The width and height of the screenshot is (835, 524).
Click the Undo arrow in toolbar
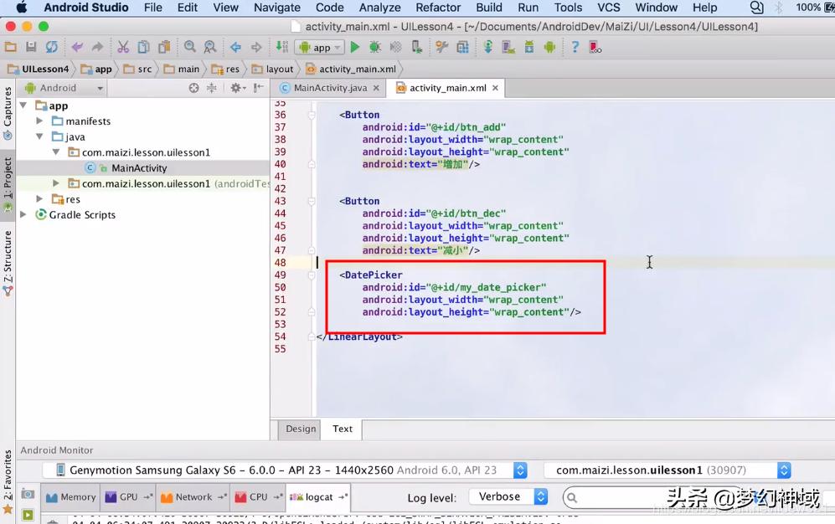(x=77, y=48)
